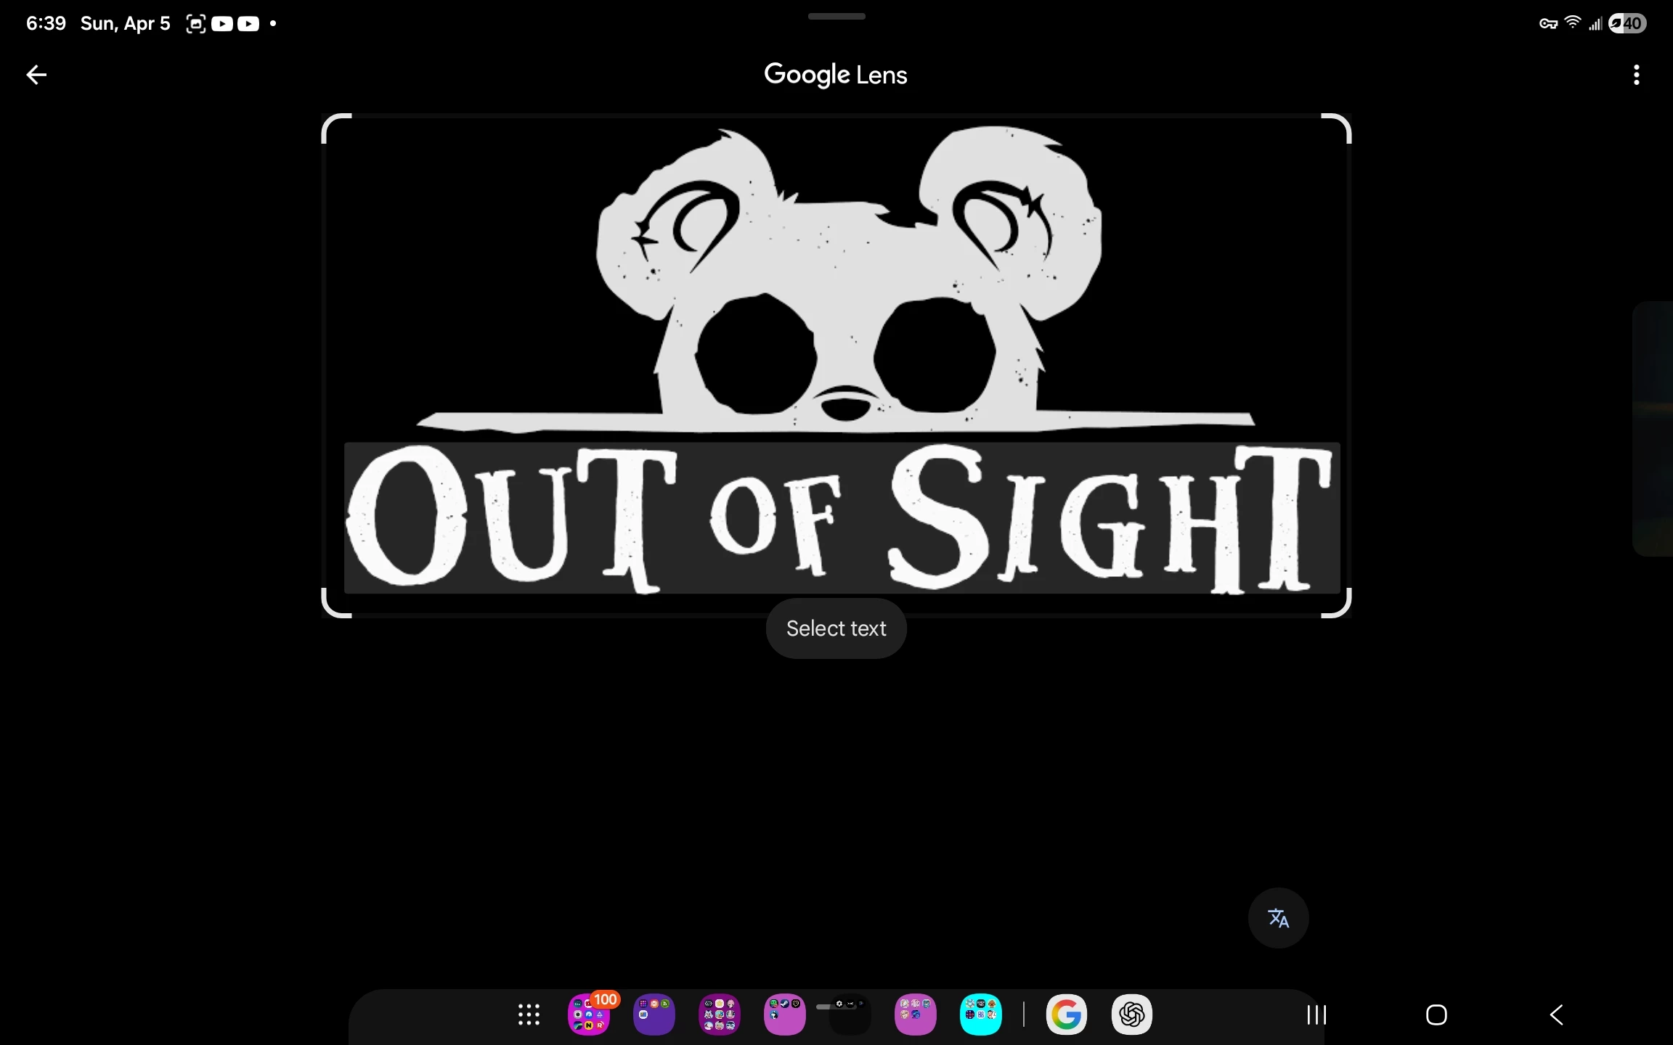This screenshot has width=1673, height=1045.
Task: Open the Google app in taskbar
Action: point(1066,1015)
